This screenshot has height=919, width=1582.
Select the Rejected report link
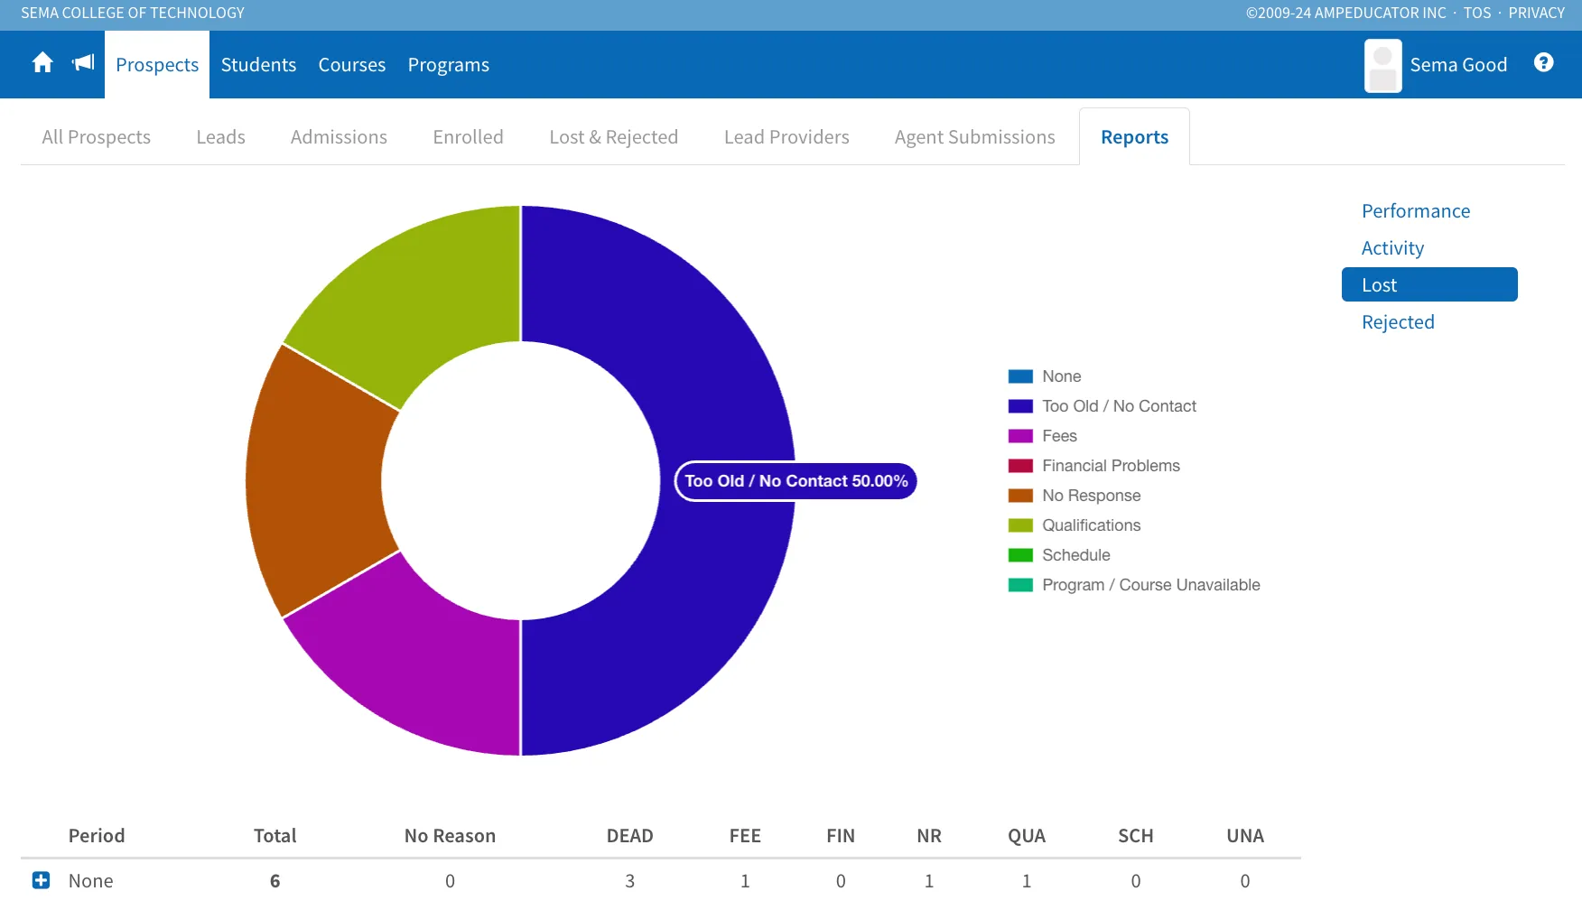(x=1398, y=322)
